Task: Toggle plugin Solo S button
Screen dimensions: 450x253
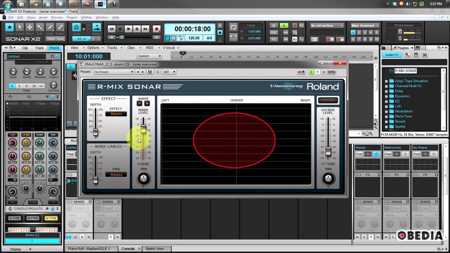Action: pos(311,72)
